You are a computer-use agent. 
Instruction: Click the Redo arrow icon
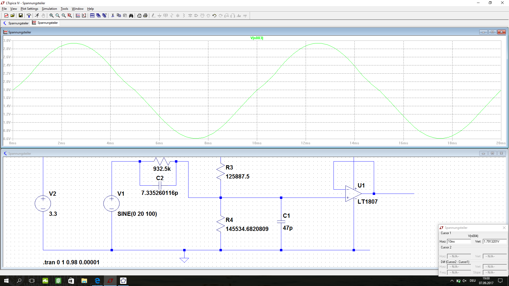pos(221,16)
